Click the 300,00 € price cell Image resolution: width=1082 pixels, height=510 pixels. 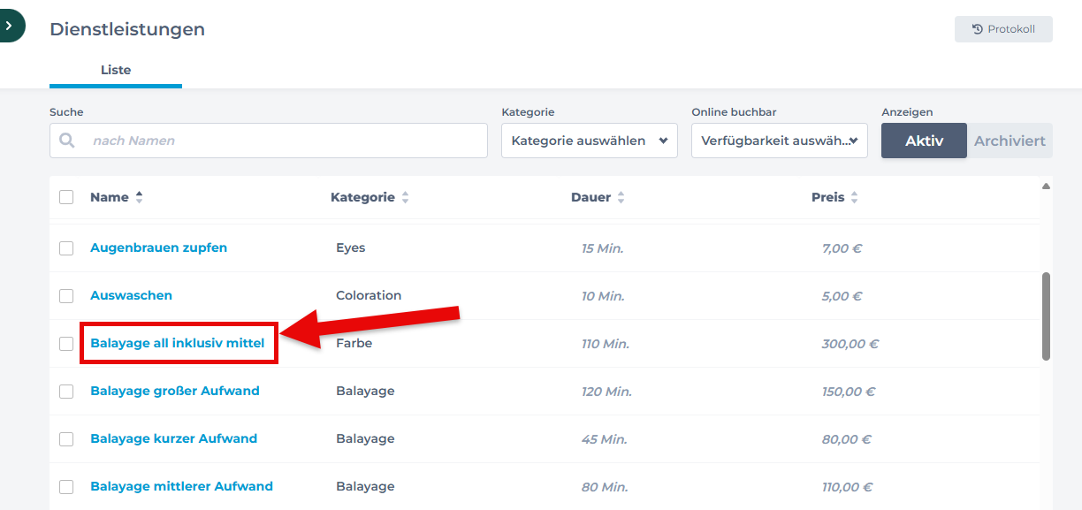pos(850,344)
